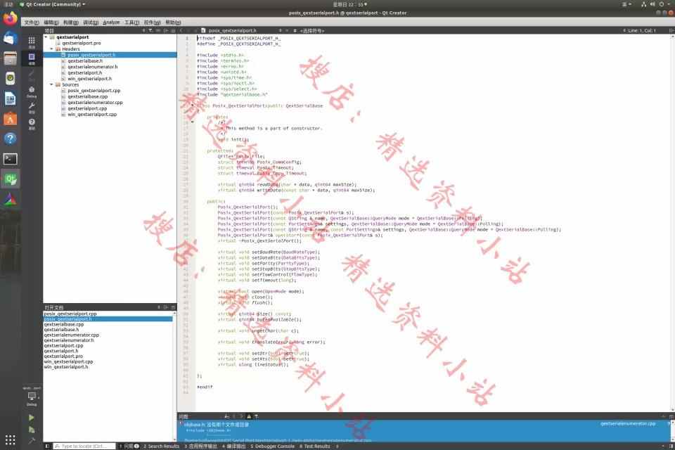Image resolution: width=675 pixels, height=450 pixels.
Task: Open the Analyze menu
Action: coord(111,22)
